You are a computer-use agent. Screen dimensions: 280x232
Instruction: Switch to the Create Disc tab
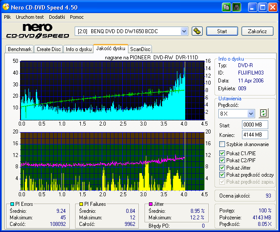pos(49,49)
